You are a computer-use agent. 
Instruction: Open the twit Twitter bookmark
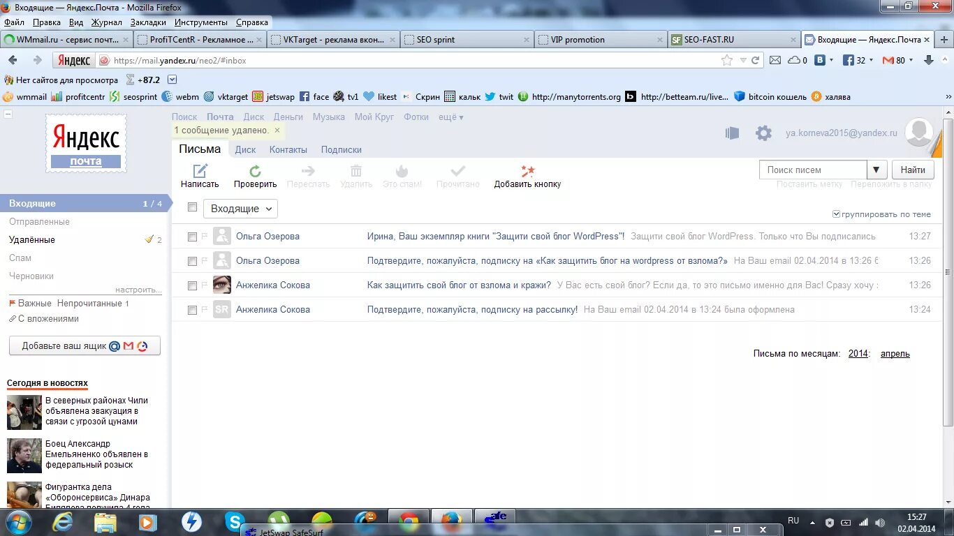(x=499, y=97)
